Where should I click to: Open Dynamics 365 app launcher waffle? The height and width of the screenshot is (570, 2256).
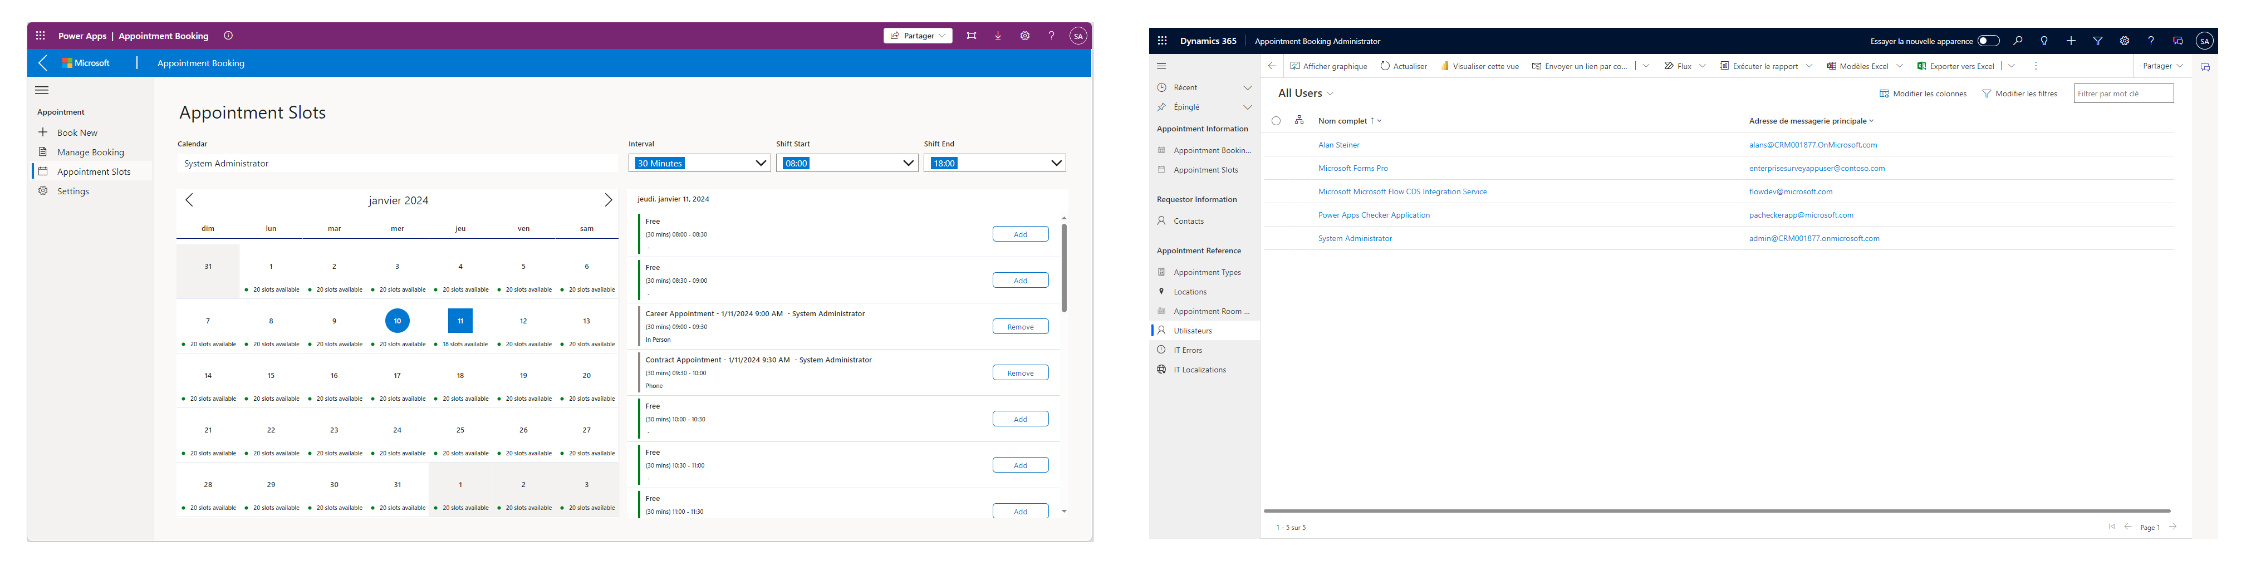tap(1162, 41)
